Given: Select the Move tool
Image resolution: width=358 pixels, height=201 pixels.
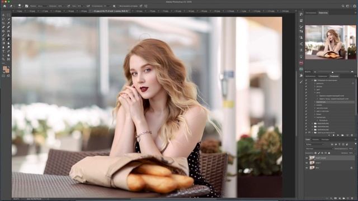Looking at the screenshot, I should [x=3, y=15].
